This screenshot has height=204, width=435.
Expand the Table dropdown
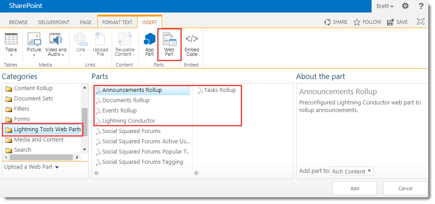click(x=11, y=55)
